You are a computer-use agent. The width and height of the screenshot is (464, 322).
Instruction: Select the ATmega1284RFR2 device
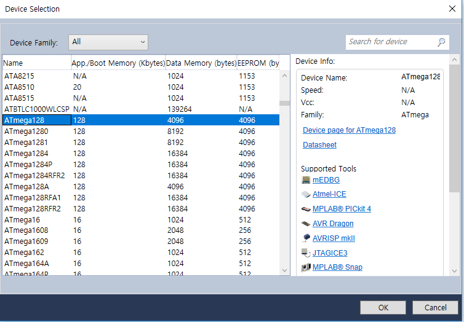(x=141, y=176)
